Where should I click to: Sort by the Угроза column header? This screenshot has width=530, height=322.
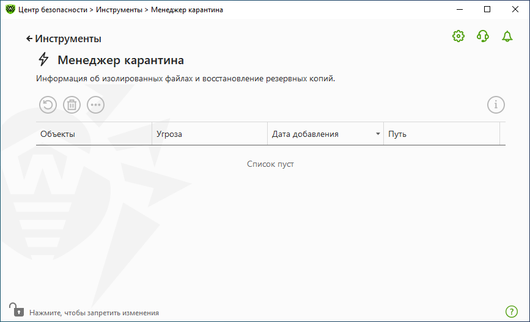[x=210, y=134]
